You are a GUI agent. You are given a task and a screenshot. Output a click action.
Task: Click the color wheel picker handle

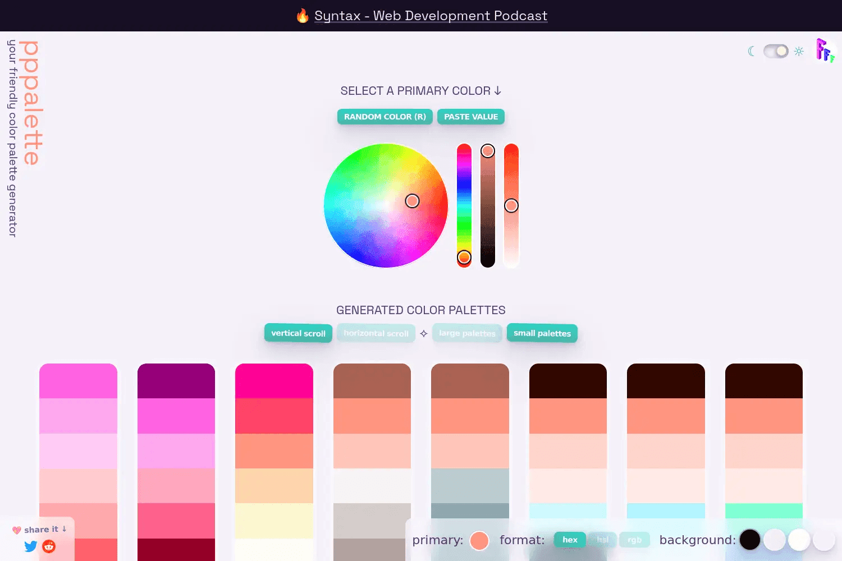[412, 201]
